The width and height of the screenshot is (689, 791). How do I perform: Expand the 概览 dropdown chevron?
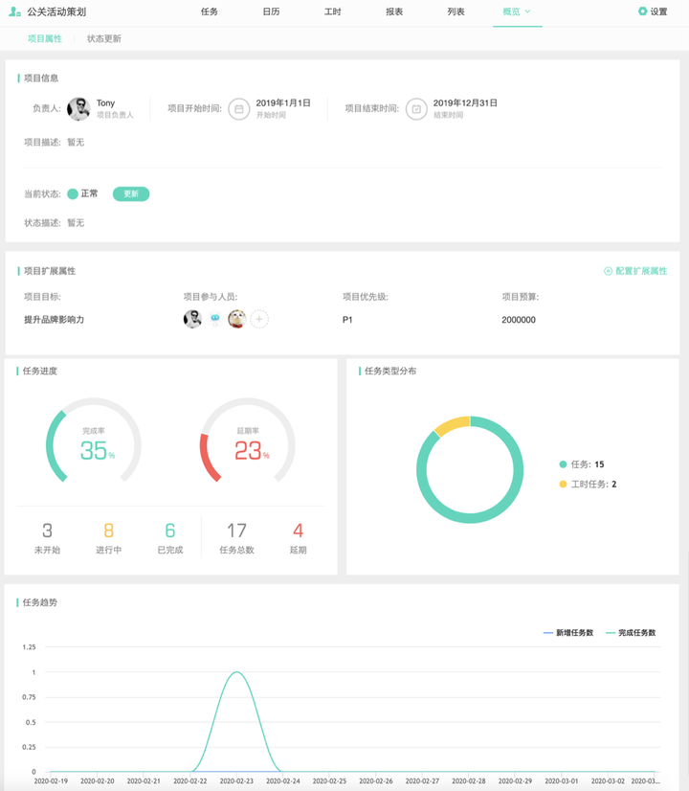pyautogui.click(x=527, y=11)
